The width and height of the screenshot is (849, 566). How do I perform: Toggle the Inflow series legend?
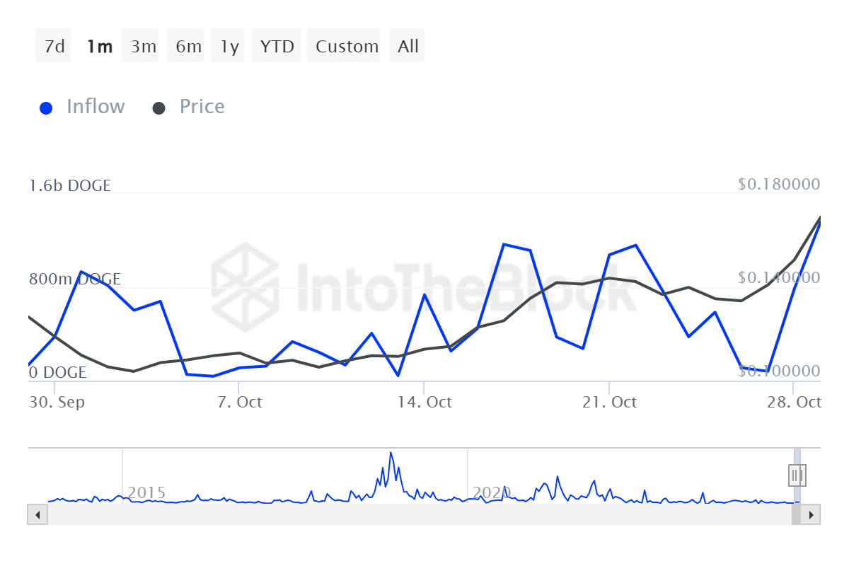pos(96,107)
